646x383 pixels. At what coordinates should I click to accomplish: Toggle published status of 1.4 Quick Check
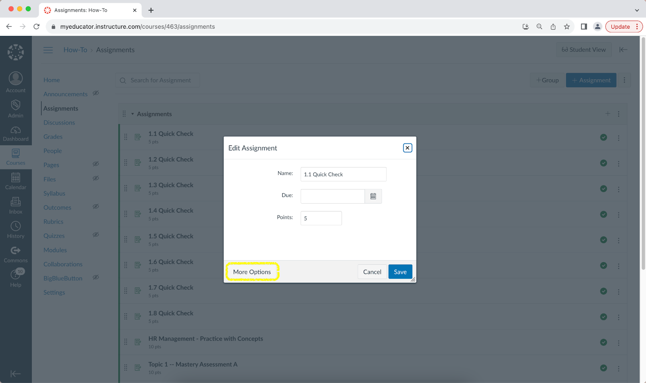[x=604, y=214]
